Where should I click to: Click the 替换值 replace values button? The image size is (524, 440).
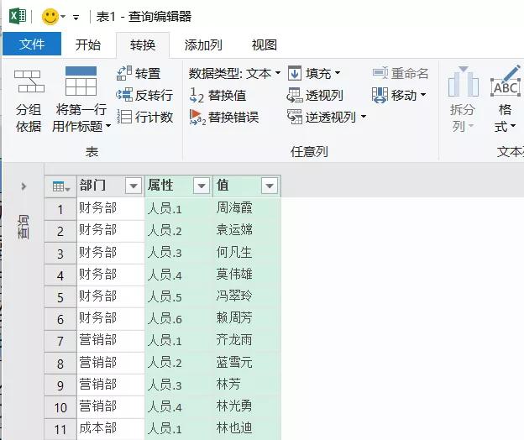pos(217,95)
